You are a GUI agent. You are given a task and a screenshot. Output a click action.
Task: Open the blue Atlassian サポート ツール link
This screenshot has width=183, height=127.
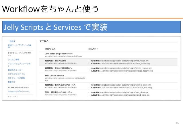coord(19,91)
